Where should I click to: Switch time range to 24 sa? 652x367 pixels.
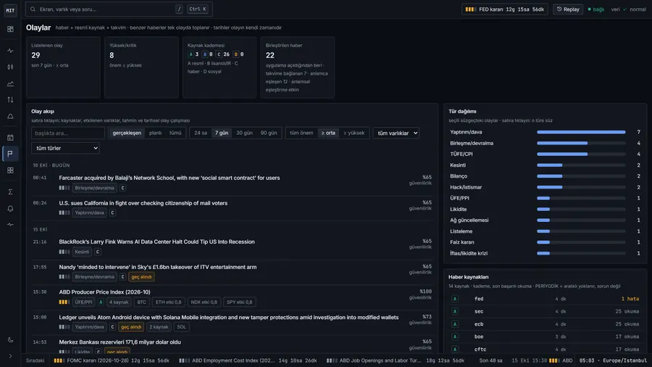tap(201, 133)
